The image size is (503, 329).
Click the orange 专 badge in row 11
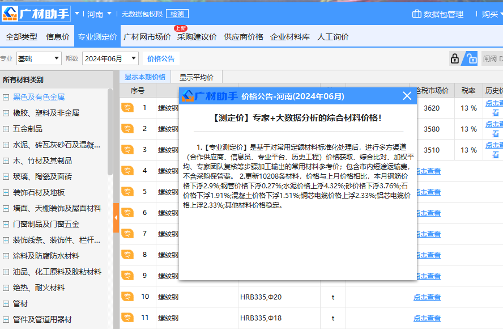pyautogui.click(x=127, y=318)
